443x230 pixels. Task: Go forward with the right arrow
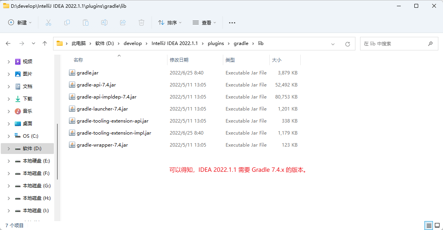click(x=22, y=43)
